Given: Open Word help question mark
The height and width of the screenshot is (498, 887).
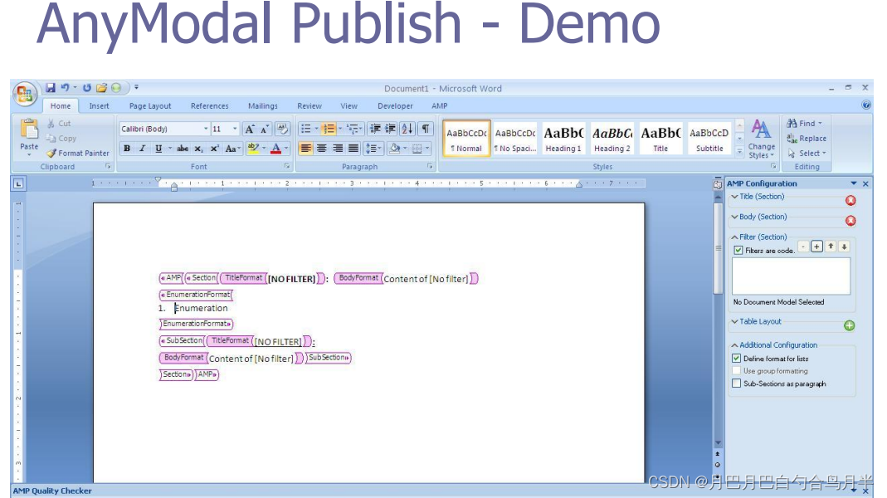Looking at the screenshot, I should pos(866,105).
